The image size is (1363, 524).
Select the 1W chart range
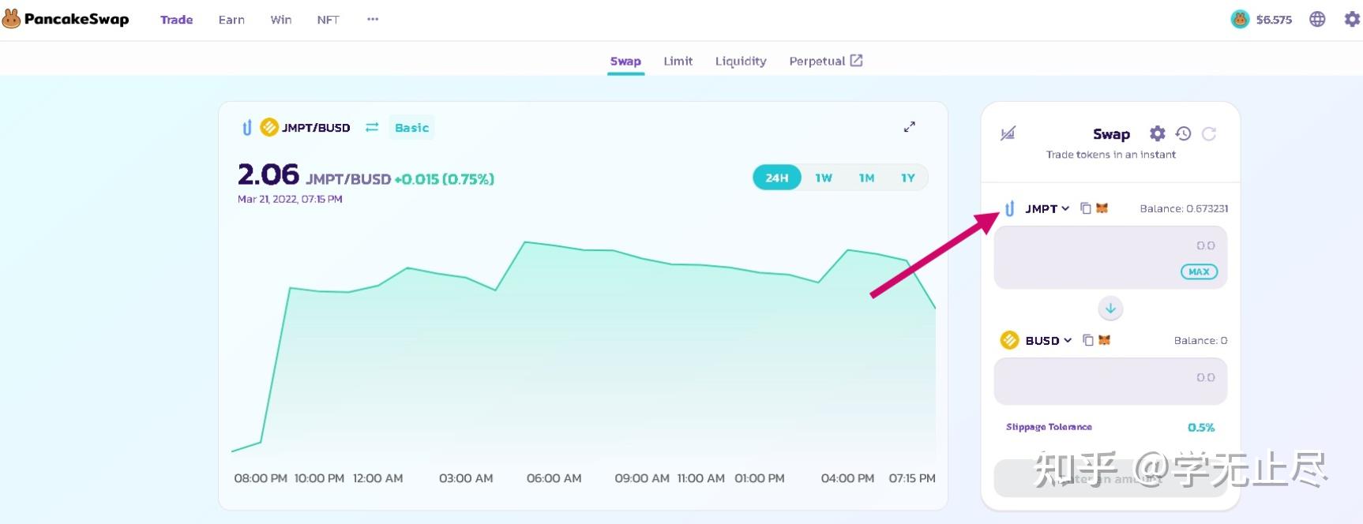point(824,178)
